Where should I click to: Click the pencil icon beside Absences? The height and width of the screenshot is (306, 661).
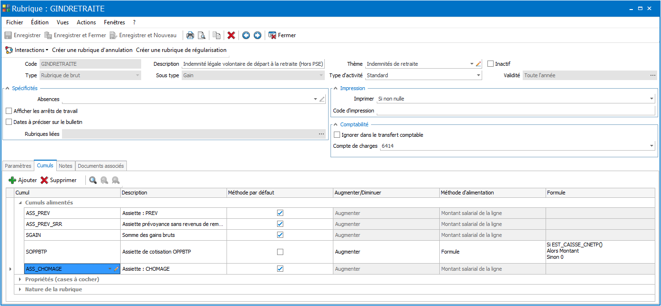(x=322, y=99)
